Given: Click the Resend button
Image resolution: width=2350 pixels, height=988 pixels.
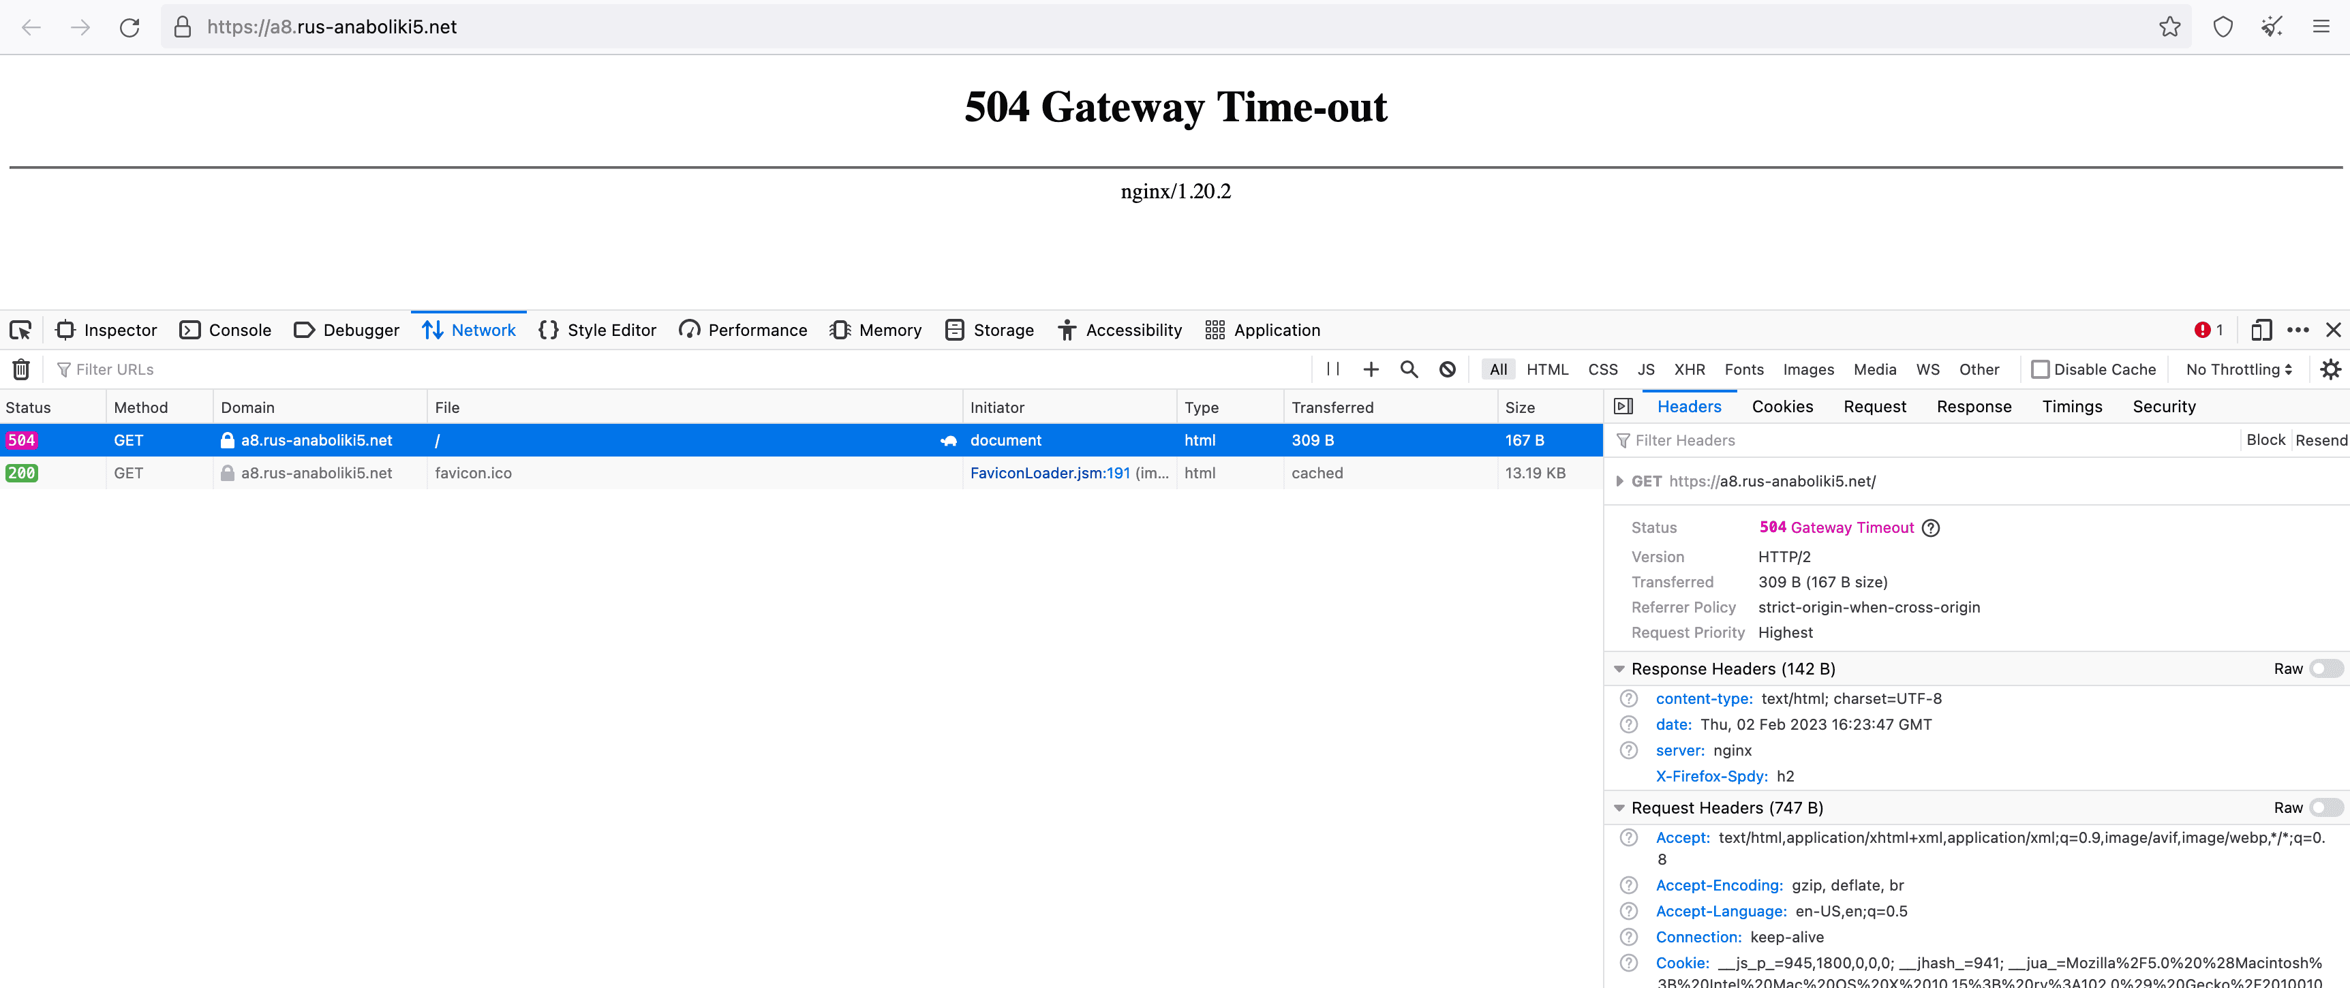Looking at the screenshot, I should [x=2321, y=441].
